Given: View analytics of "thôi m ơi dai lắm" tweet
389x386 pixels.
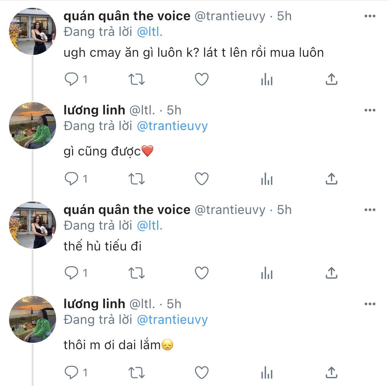Looking at the screenshot, I should click(x=267, y=372).
